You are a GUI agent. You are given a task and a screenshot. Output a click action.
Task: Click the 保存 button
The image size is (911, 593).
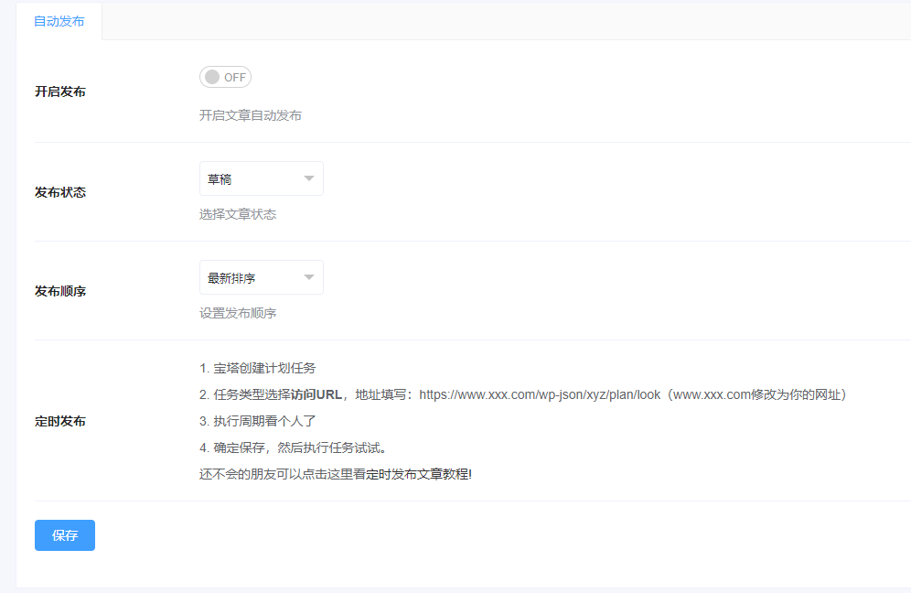point(65,535)
